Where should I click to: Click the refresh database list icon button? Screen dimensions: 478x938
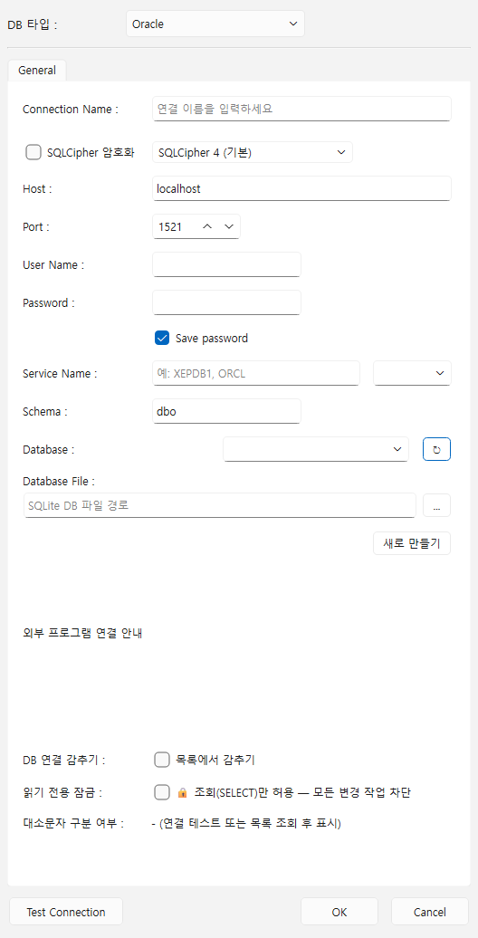point(436,449)
